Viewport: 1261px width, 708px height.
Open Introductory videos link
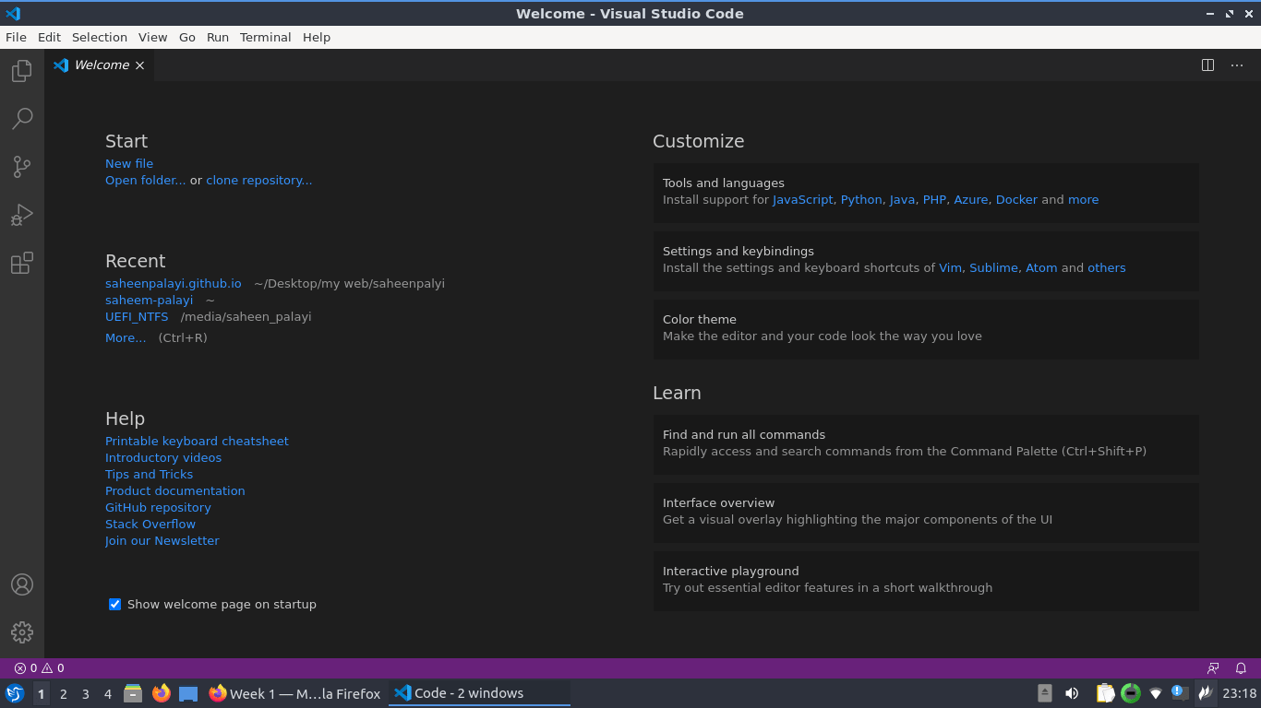(163, 458)
